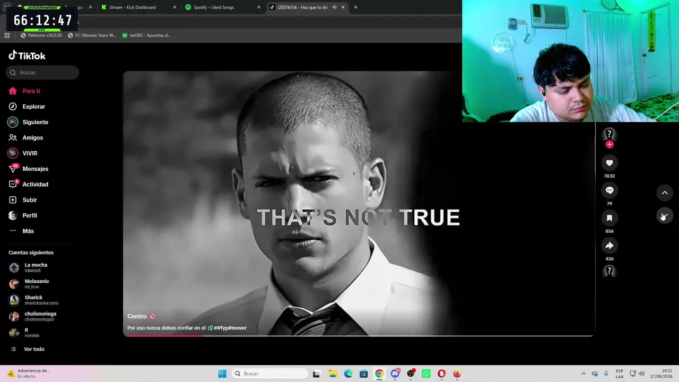Viewport: 679px width, 382px height.
Task: Open Microsoft Store from the taskbar
Action: pos(363,374)
